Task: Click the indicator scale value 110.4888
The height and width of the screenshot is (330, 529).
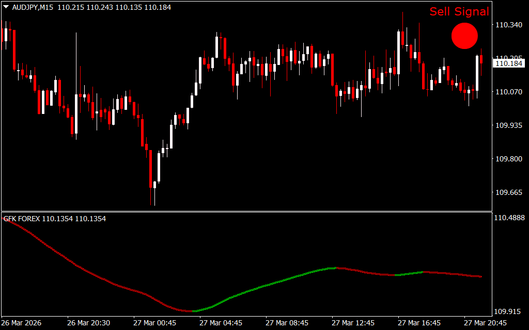Action: pyautogui.click(x=509, y=218)
